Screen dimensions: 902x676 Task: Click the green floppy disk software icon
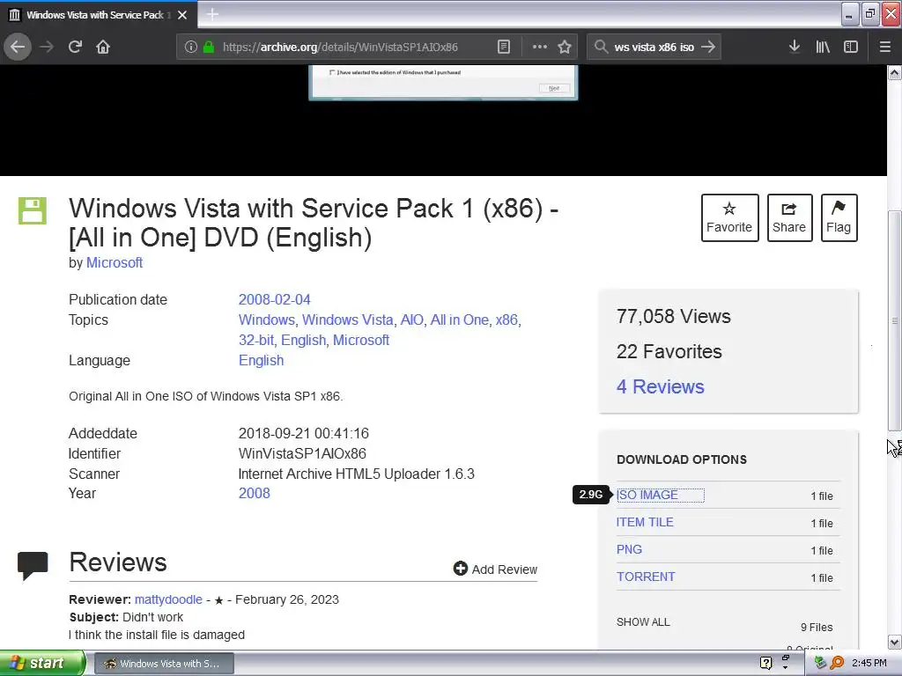click(x=33, y=210)
